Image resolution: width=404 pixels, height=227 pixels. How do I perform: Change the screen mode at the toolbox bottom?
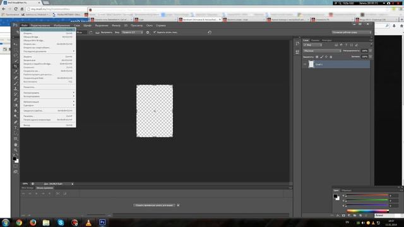click(x=15, y=172)
